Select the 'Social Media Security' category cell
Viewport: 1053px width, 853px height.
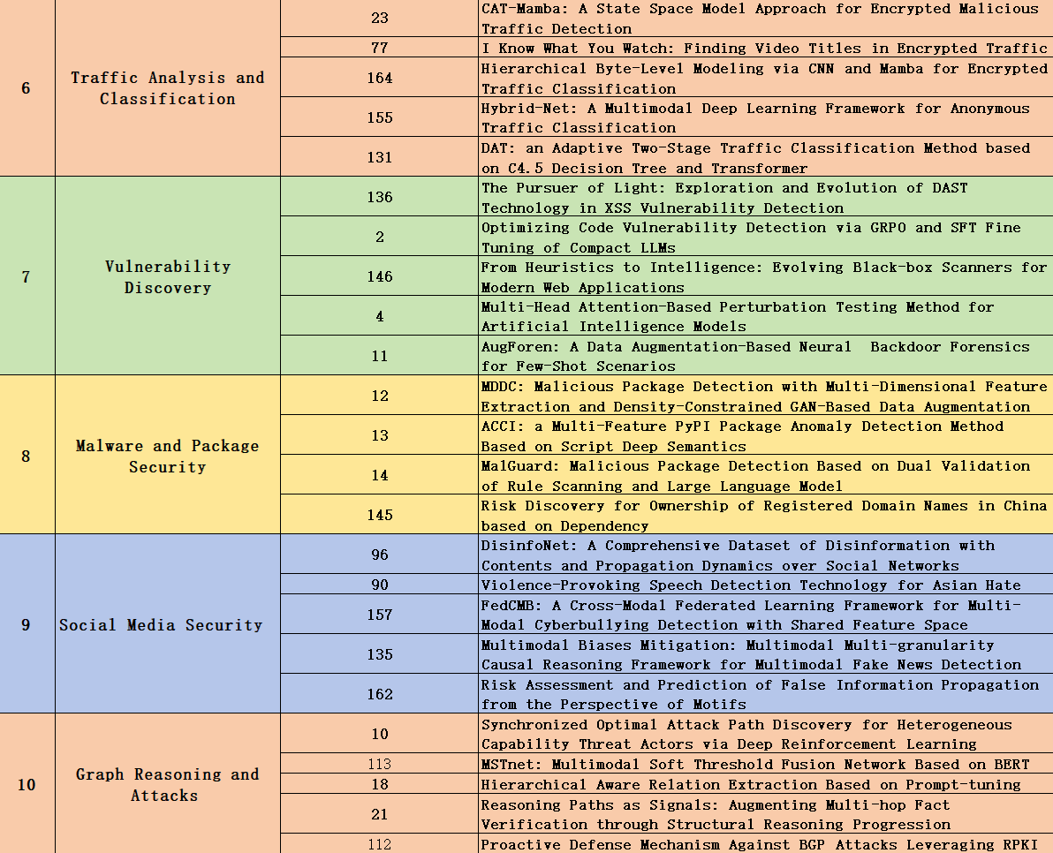point(162,624)
